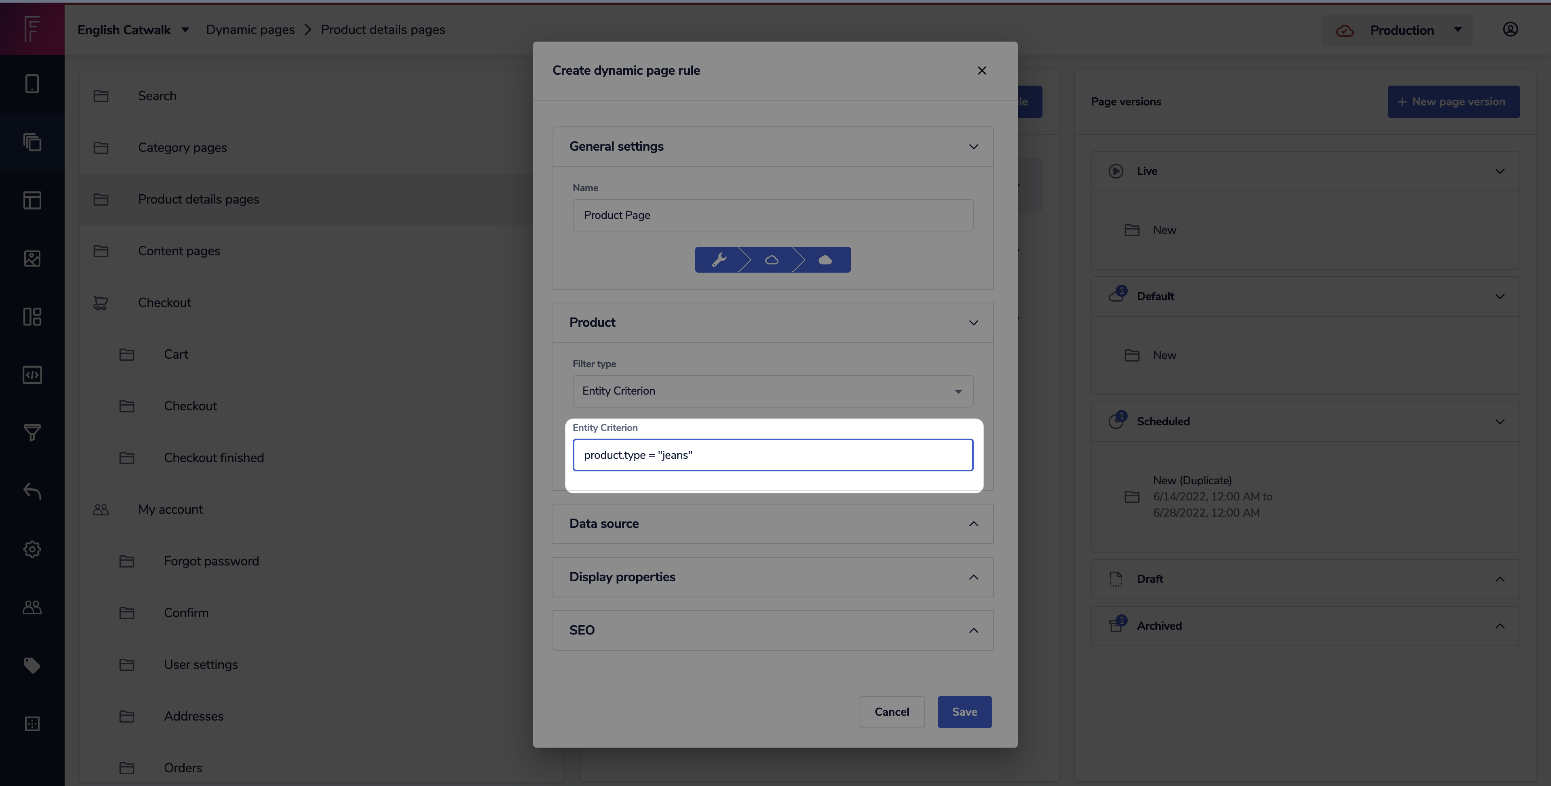The width and height of the screenshot is (1551, 786).
Task: Open the code editor sidebar icon
Action: (32, 375)
